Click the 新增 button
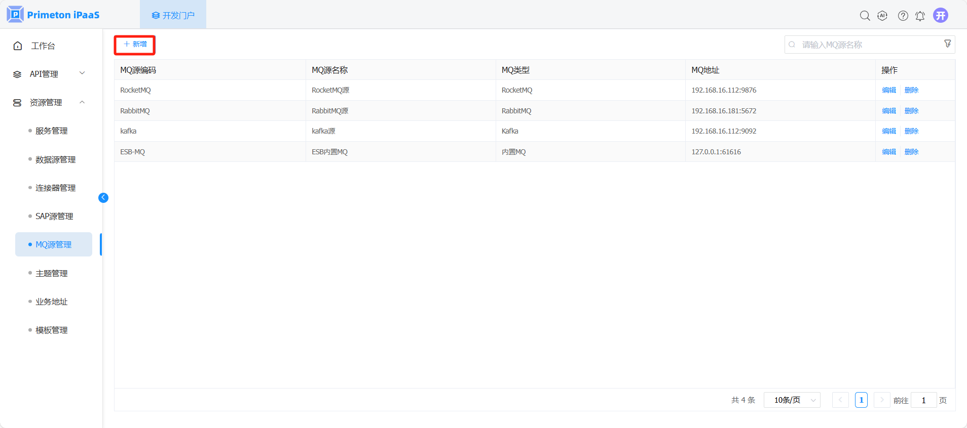967x428 pixels. [x=135, y=45]
